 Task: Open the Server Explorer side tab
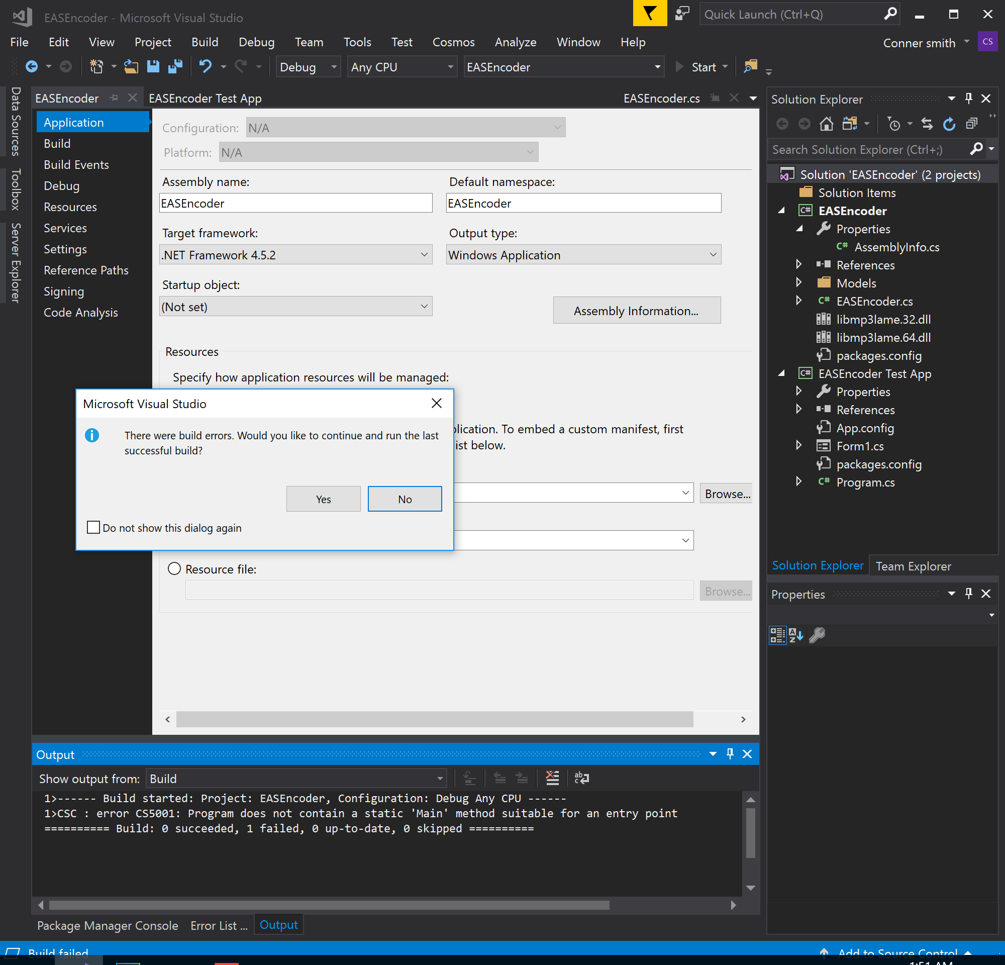click(x=16, y=262)
